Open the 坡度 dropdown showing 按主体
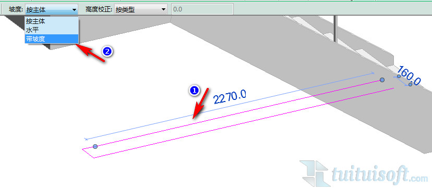 point(52,9)
